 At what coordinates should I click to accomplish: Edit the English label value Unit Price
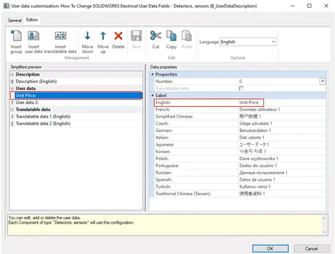[281, 102]
